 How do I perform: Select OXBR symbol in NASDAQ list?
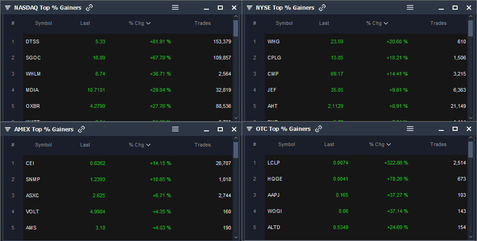33,106
